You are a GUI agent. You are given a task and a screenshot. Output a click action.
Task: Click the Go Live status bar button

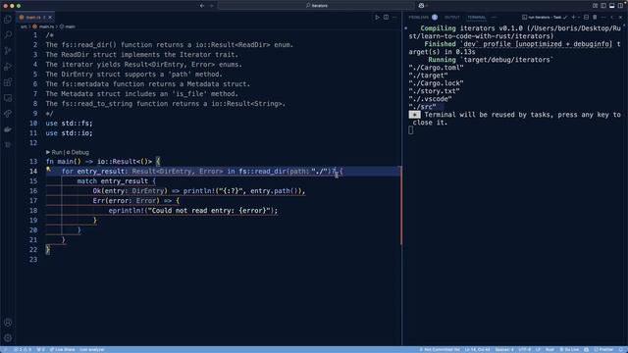[569, 350]
